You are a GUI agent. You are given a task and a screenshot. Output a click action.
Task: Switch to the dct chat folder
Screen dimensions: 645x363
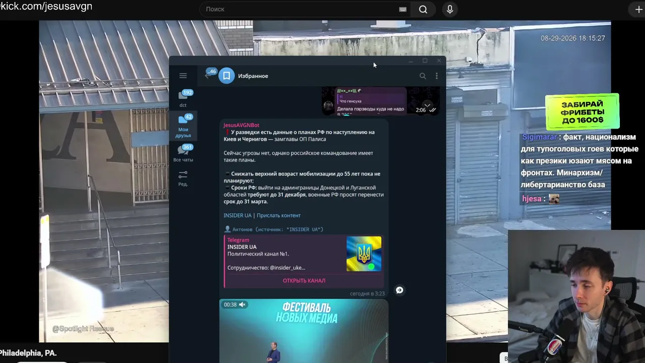[x=183, y=98]
